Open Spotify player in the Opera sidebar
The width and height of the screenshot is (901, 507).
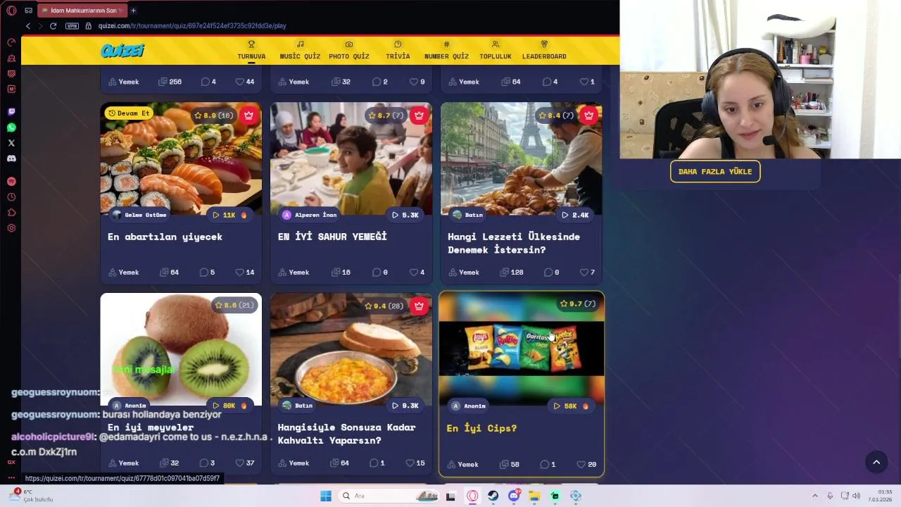click(x=11, y=182)
